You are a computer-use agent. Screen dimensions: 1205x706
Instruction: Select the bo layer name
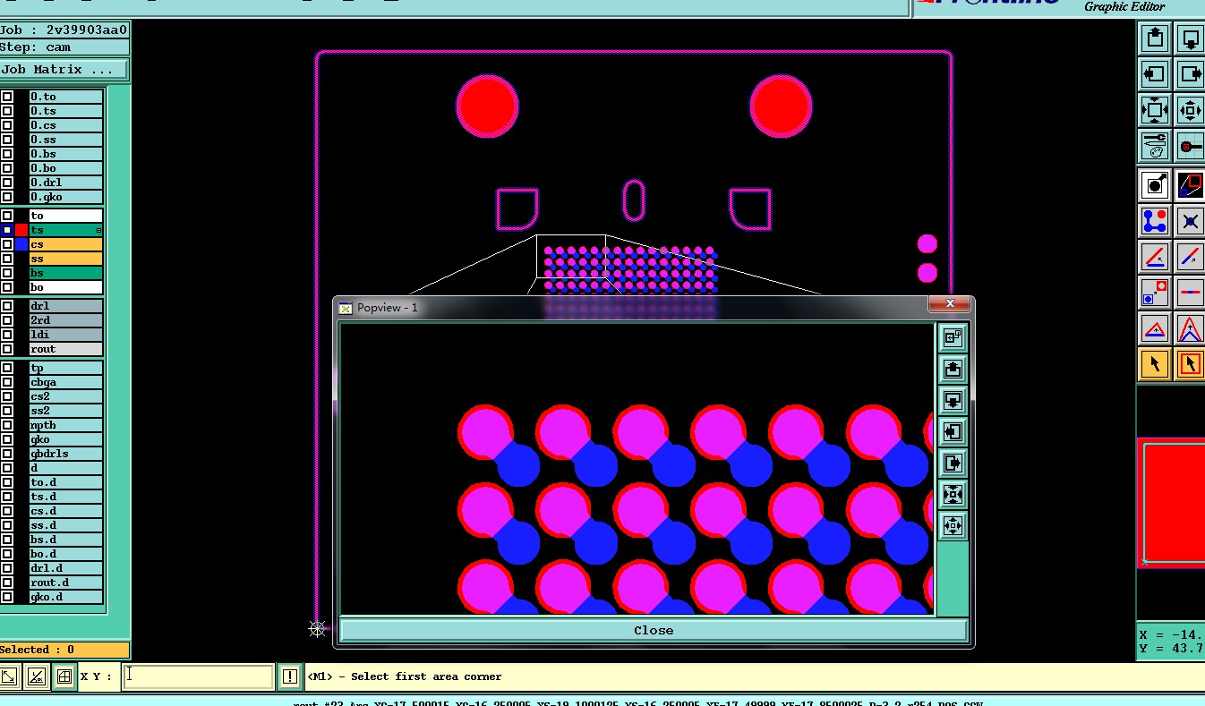pos(66,287)
